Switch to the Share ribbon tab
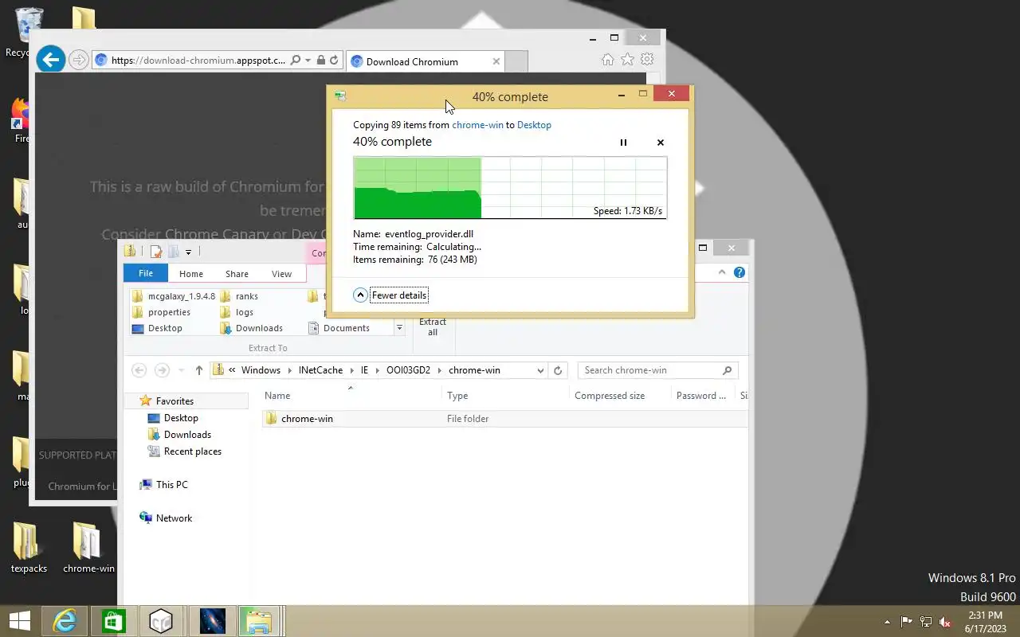The height and width of the screenshot is (637, 1020). (237, 273)
